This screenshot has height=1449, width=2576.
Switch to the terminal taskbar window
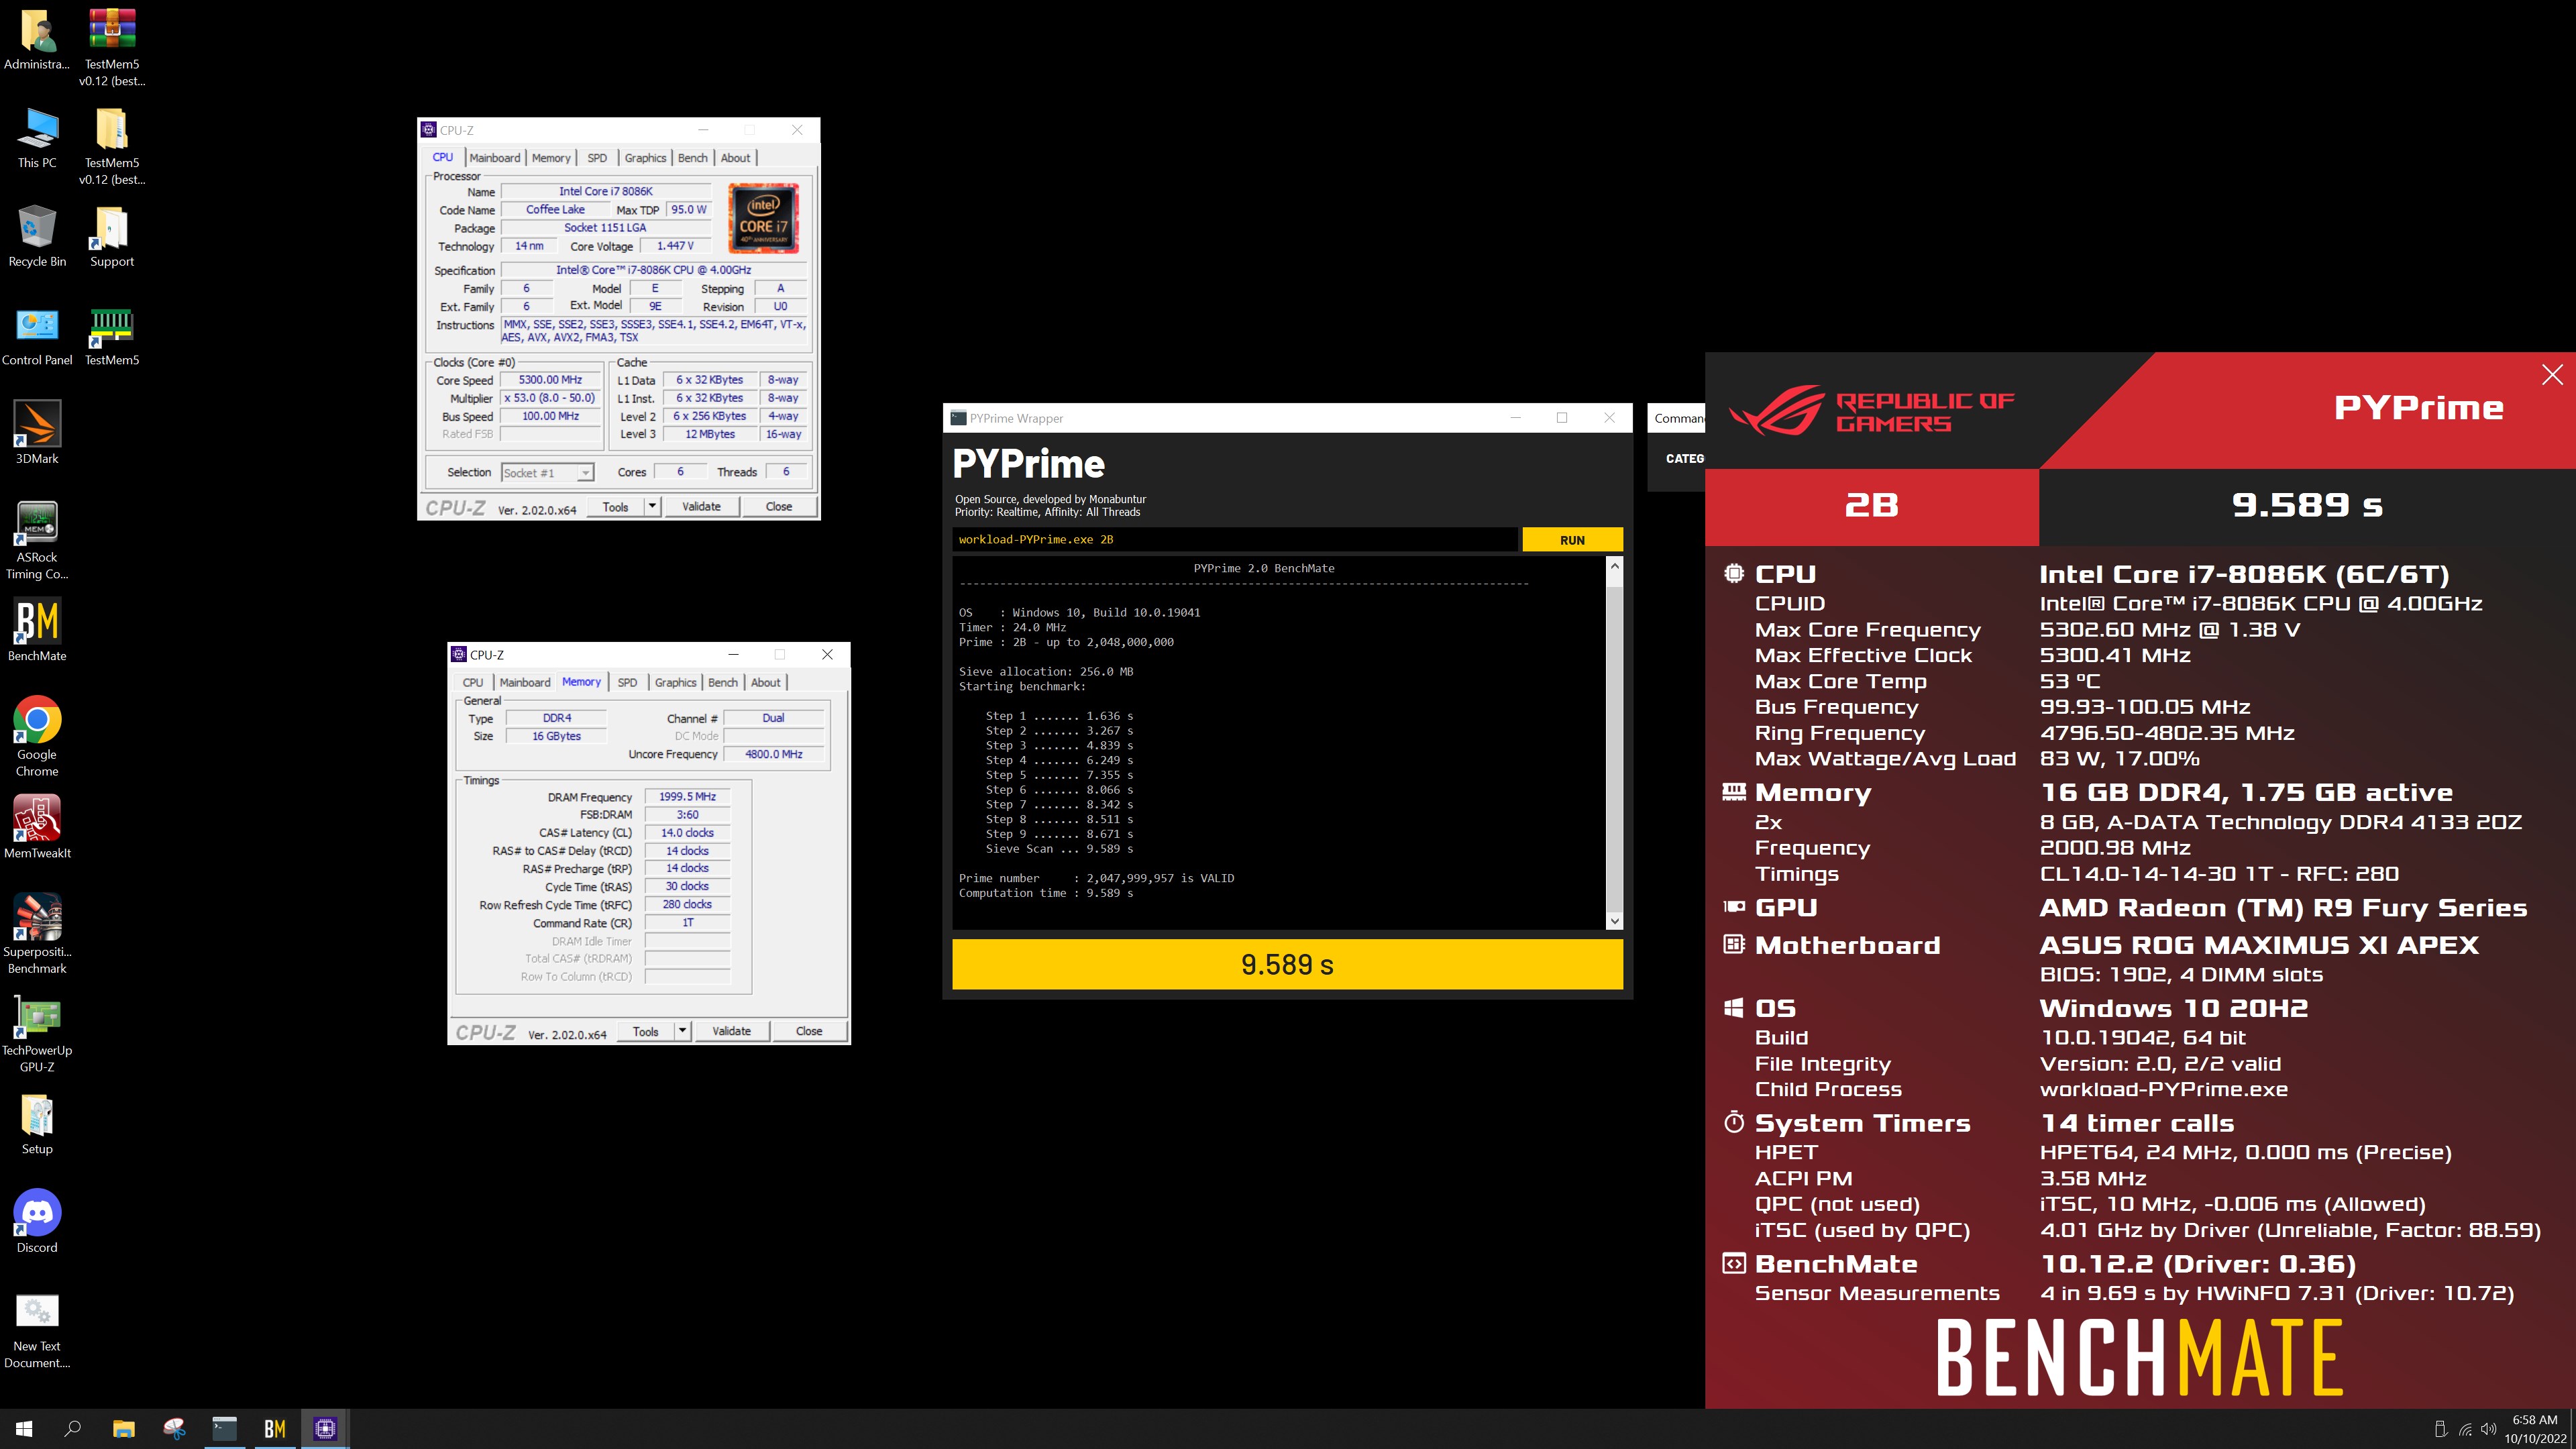[224, 1429]
